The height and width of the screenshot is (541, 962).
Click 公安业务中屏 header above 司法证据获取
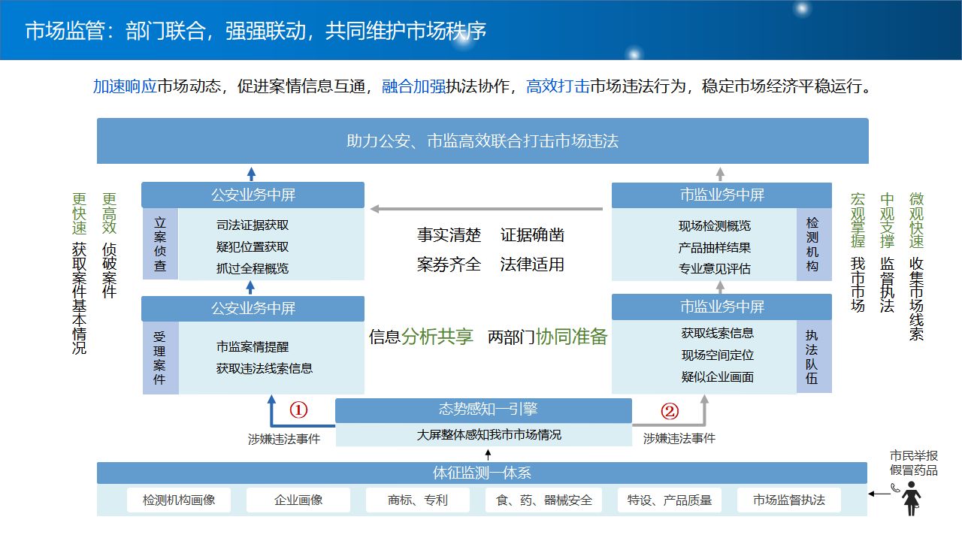(253, 195)
